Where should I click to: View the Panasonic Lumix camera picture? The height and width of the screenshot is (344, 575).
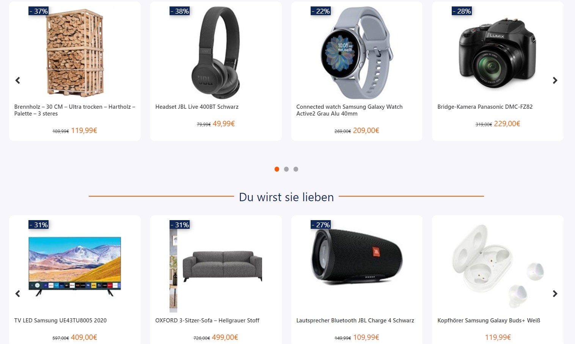pos(497,53)
